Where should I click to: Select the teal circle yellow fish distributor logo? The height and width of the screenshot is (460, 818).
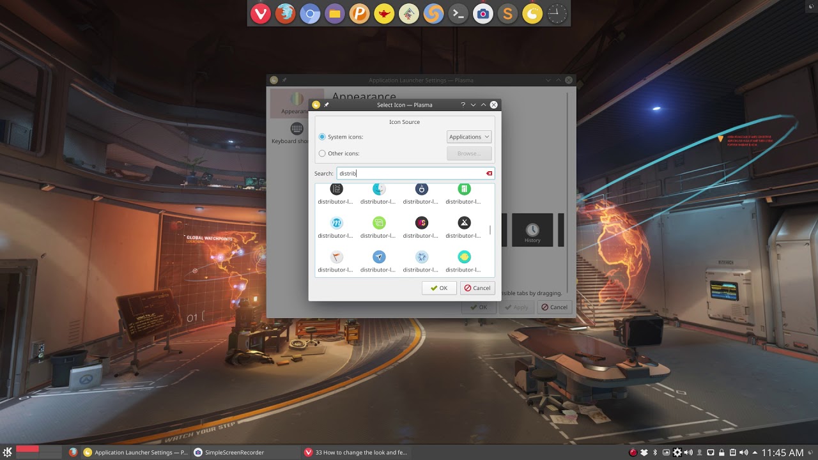click(465, 257)
